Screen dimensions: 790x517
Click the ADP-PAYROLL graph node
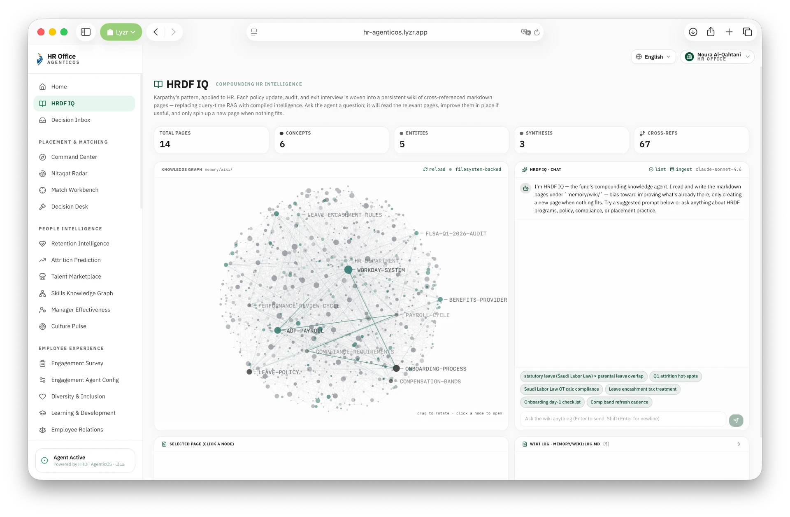(x=278, y=331)
